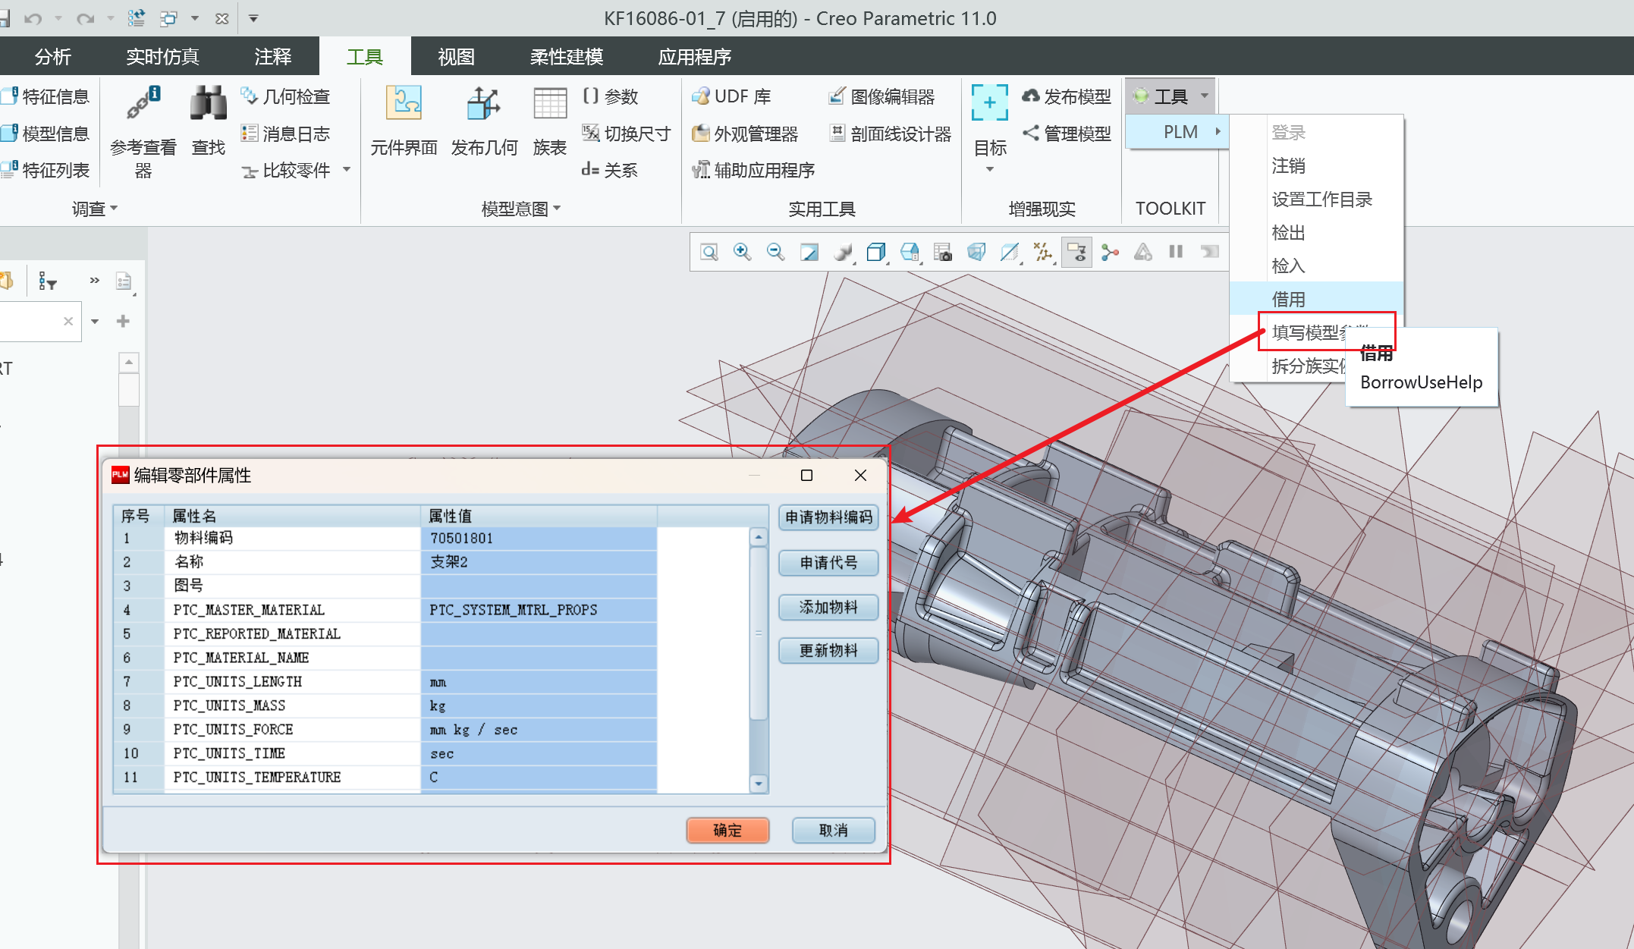Open the customize quick access toolbar arrow

(253, 18)
